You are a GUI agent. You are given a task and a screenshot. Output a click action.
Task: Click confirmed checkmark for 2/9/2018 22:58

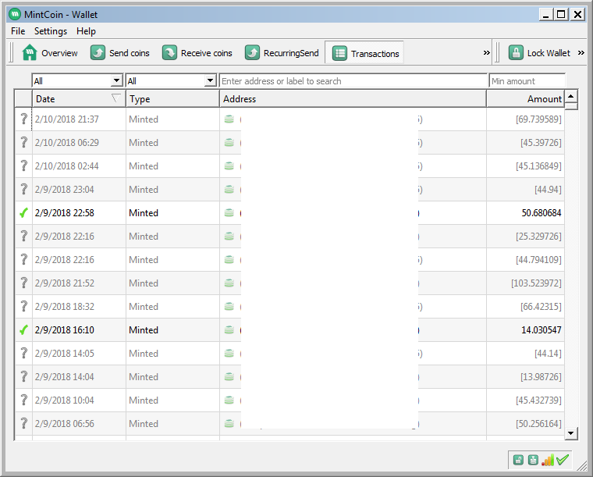(x=24, y=213)
